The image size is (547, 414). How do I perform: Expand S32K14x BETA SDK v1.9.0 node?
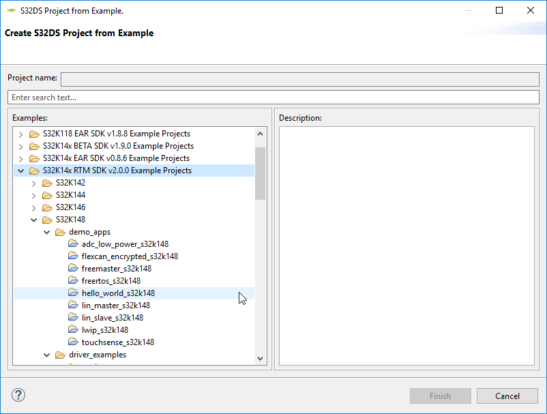coord(21,147)
